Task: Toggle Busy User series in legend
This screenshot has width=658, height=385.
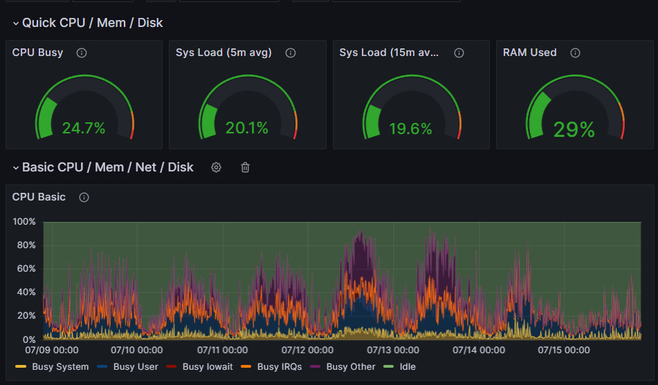Action: [x=136, y=366]
